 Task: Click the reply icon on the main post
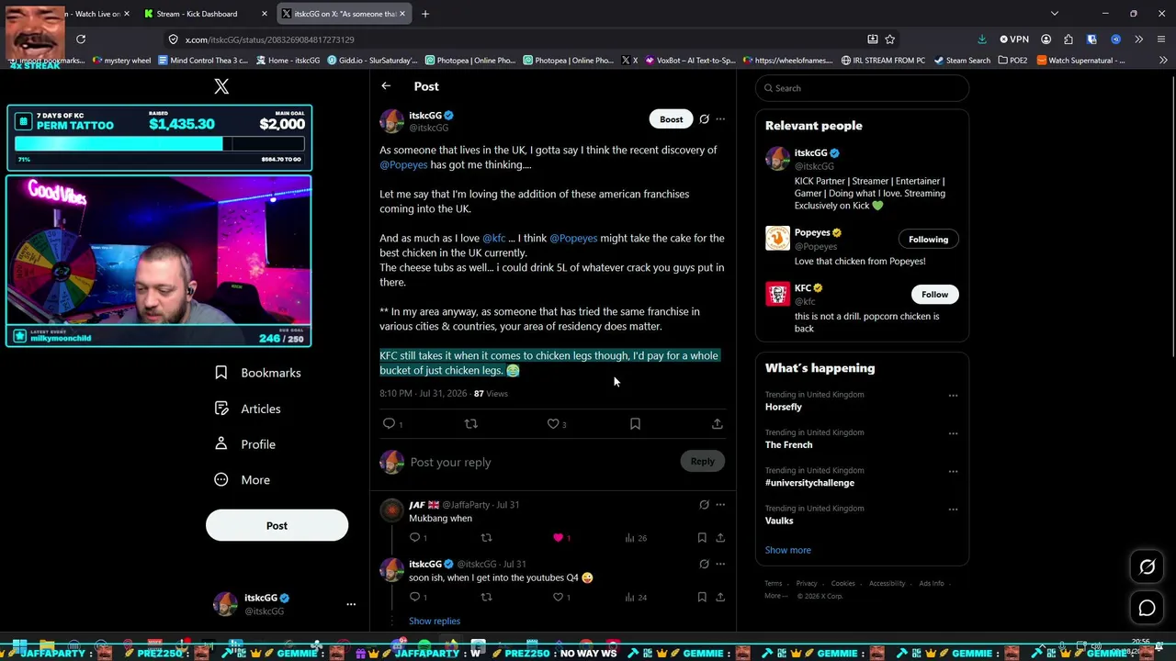[389, 423]
